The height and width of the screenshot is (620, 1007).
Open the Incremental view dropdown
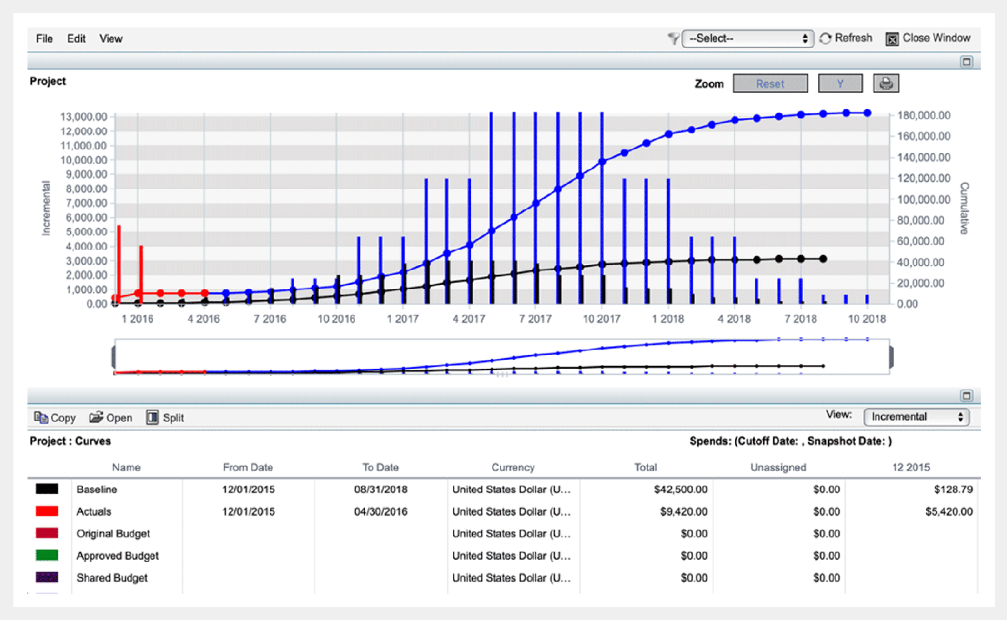[x=916, y=417]
